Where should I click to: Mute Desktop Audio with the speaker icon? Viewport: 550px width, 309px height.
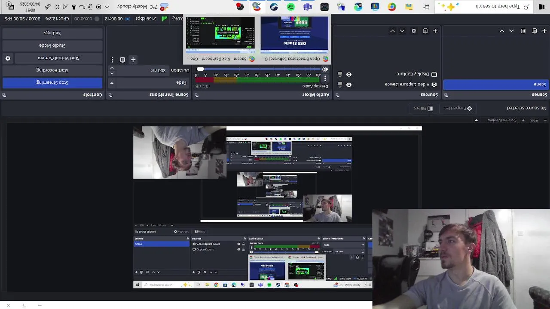325,70
